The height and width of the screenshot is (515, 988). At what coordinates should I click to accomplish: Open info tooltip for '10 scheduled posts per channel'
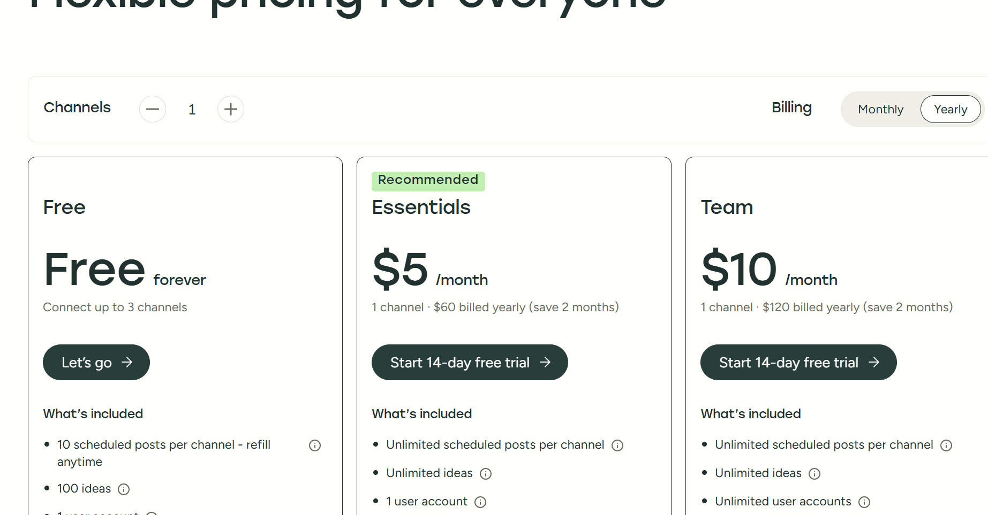[x=314, y=445]
